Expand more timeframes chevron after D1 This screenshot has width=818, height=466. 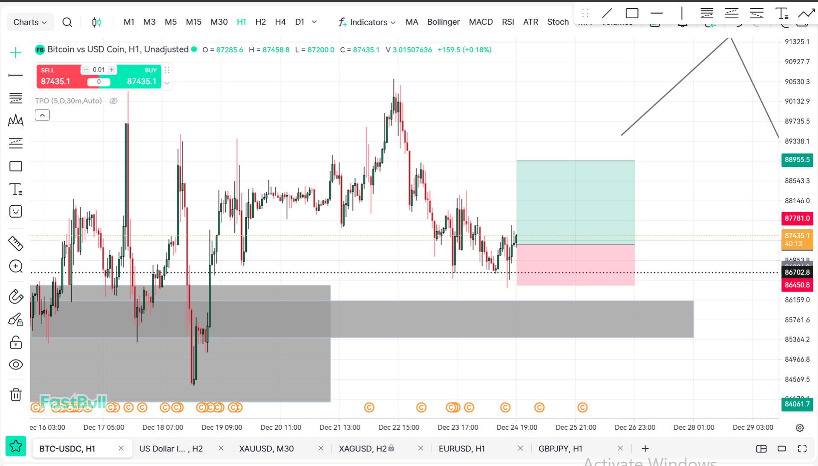coord(314,22)
